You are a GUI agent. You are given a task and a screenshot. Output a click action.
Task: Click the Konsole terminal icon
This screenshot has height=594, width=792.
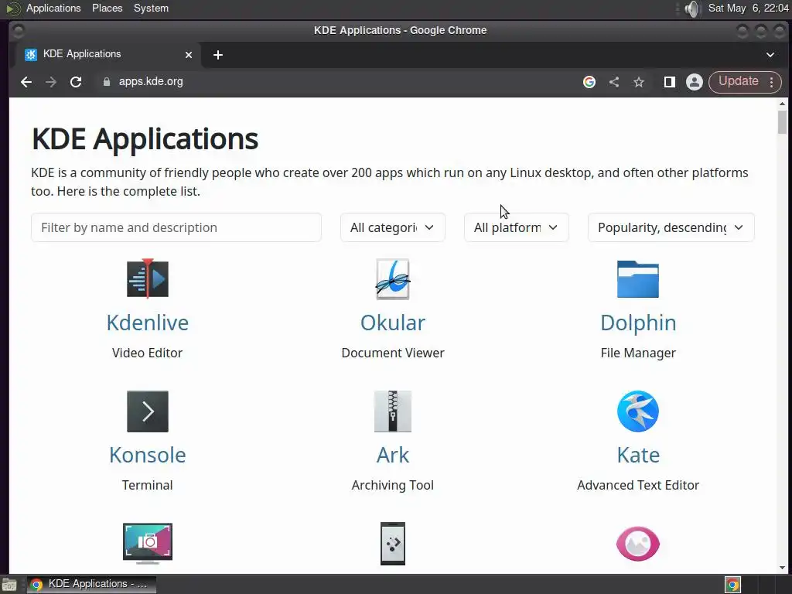pos(148,411)
